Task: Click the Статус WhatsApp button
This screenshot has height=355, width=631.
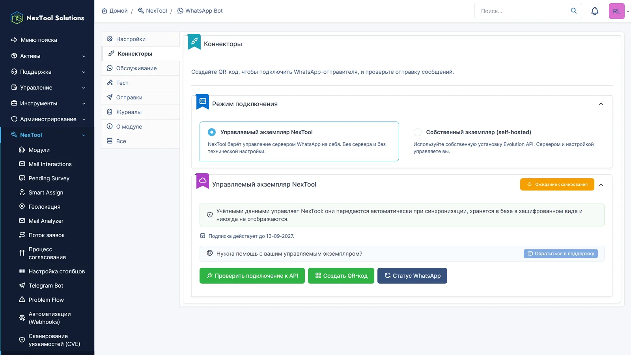Action: click(412, 276)
